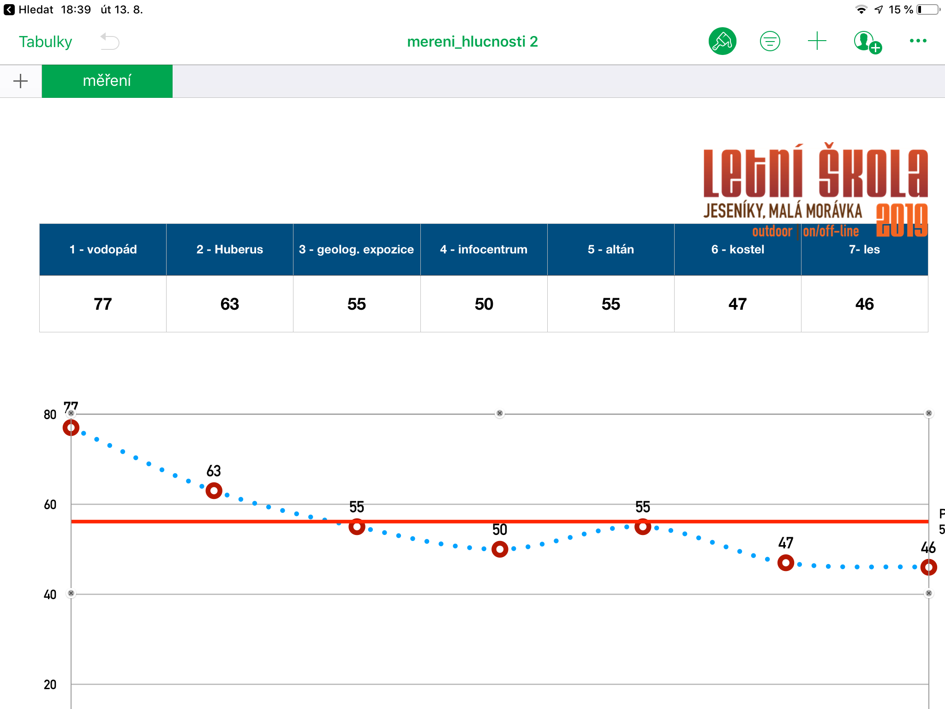Select the 4 - infocentrum header cell
The width and height of the screenshot is (945, 709).
(x=483, y=249)
